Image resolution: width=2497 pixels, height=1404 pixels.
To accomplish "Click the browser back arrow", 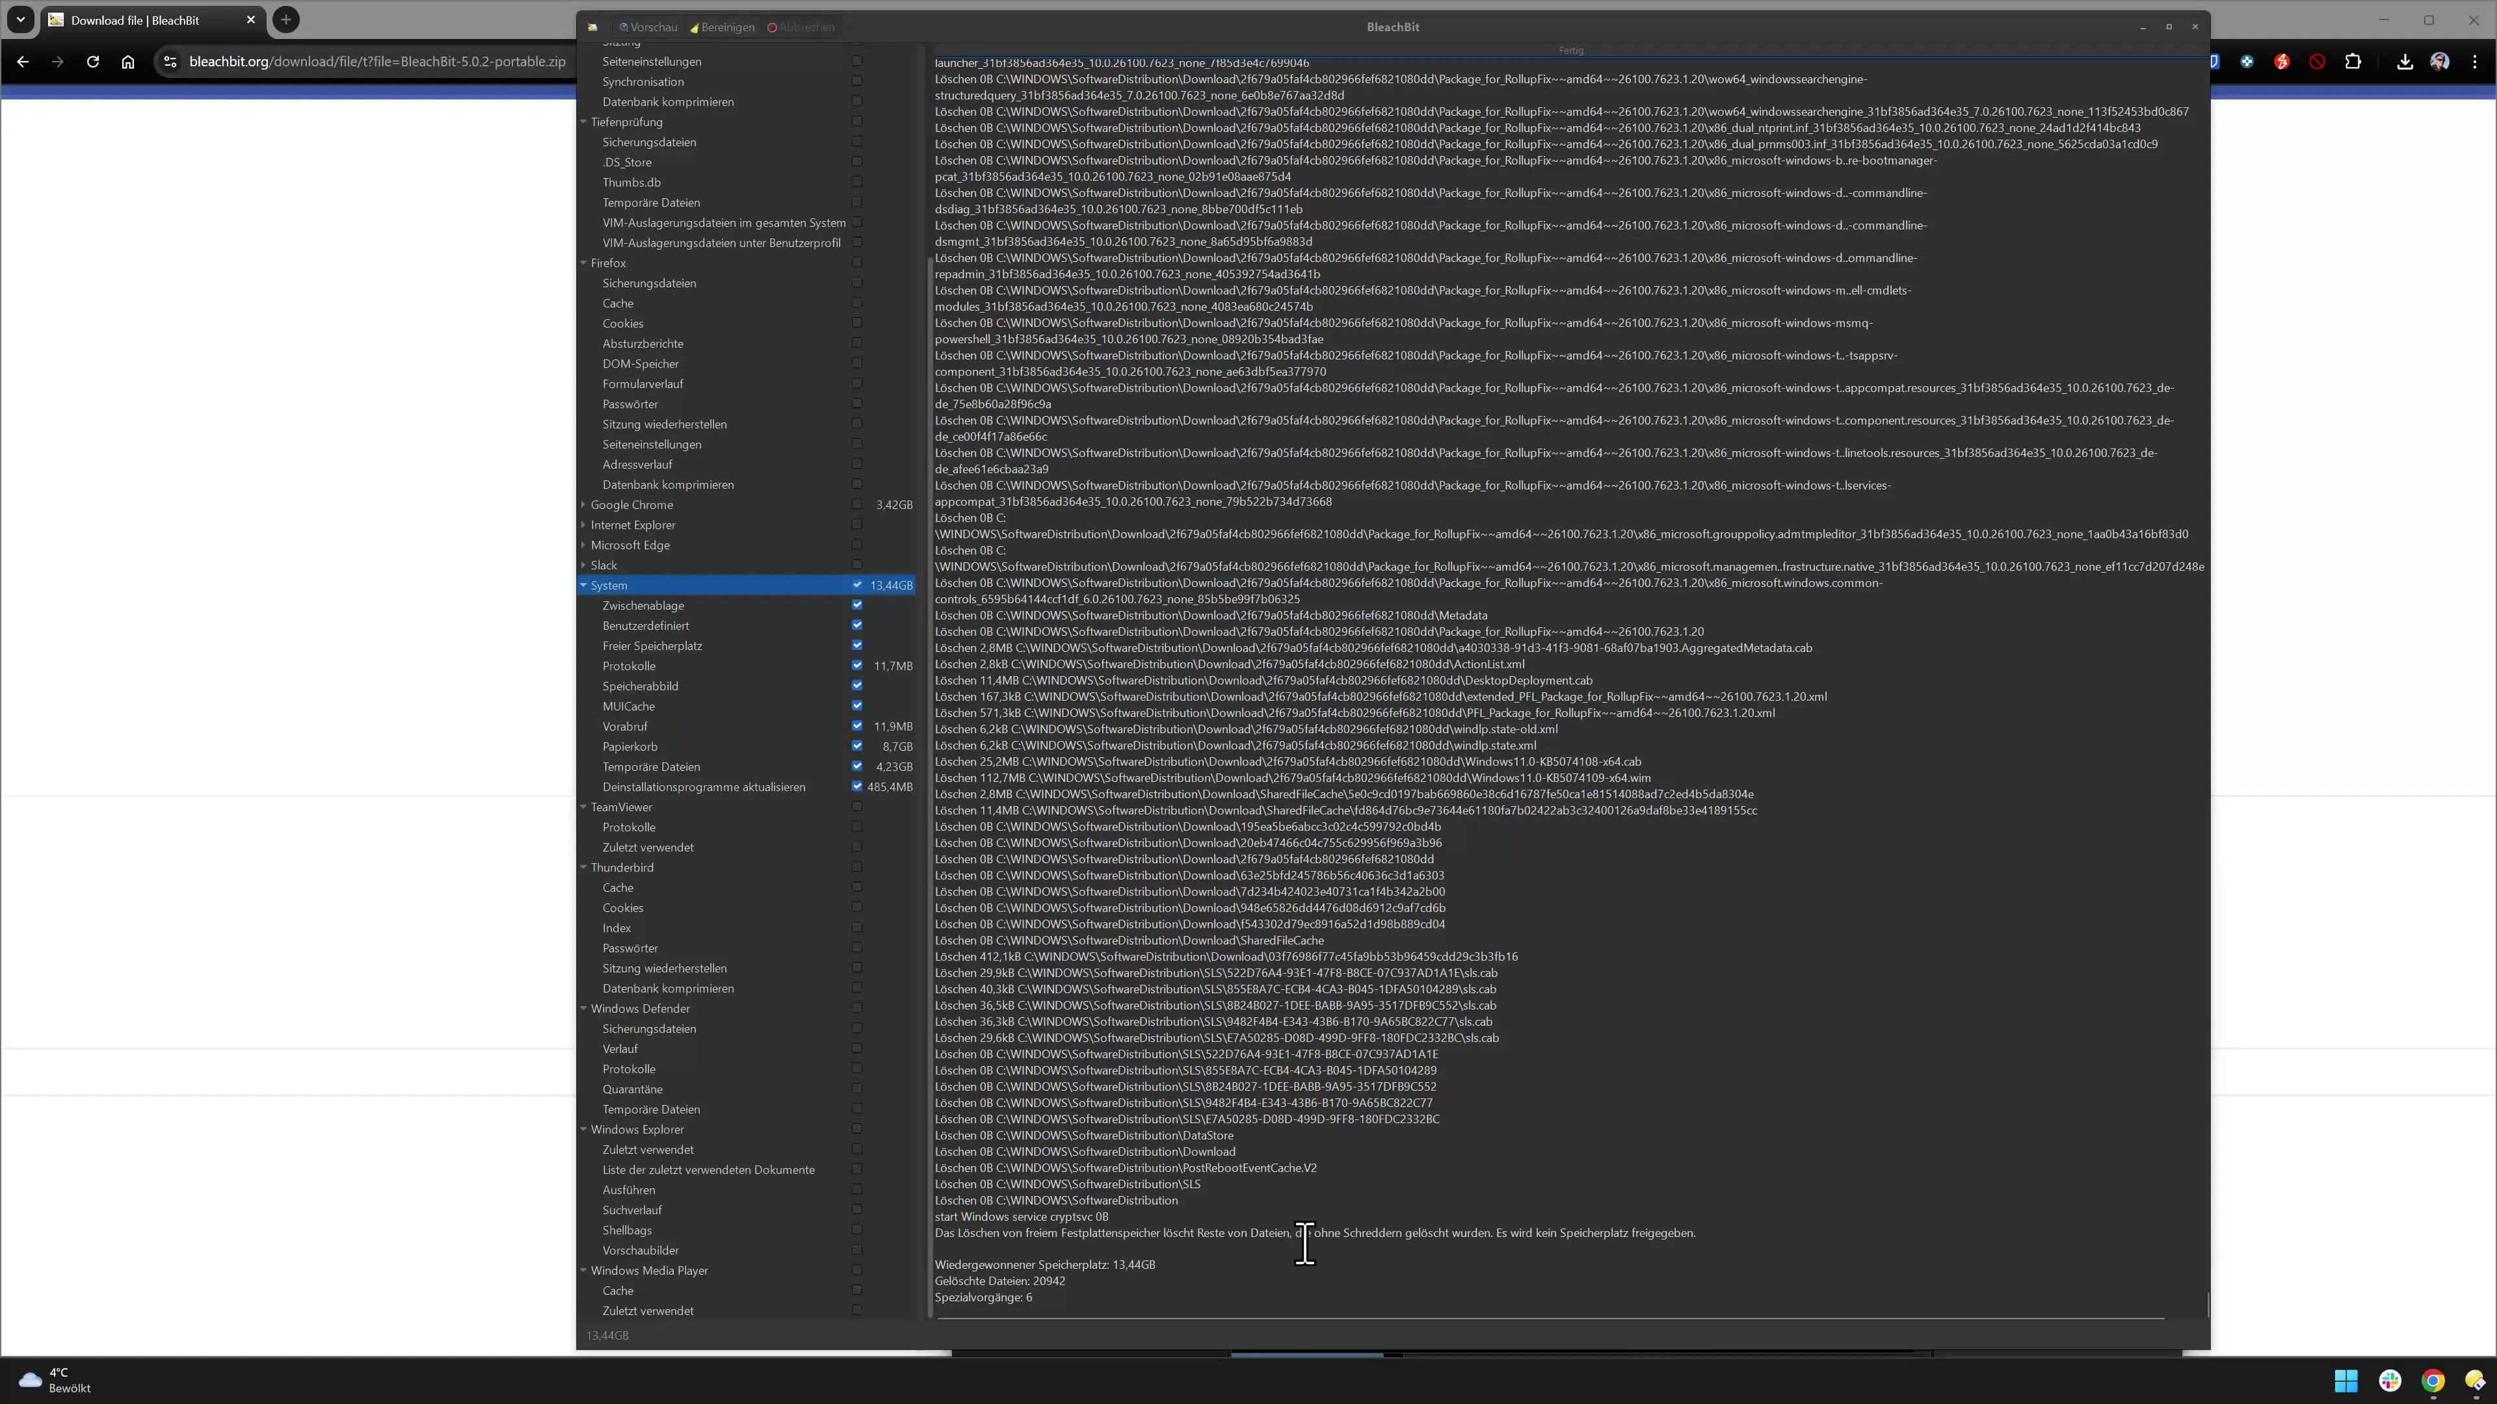I will (x=23, y=62).
